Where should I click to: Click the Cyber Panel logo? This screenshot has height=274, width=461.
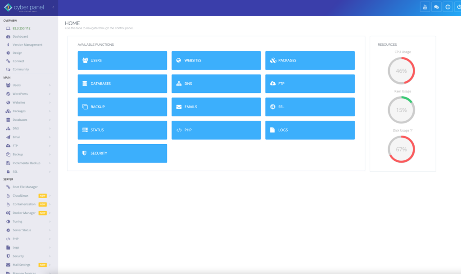coord(24,8)
